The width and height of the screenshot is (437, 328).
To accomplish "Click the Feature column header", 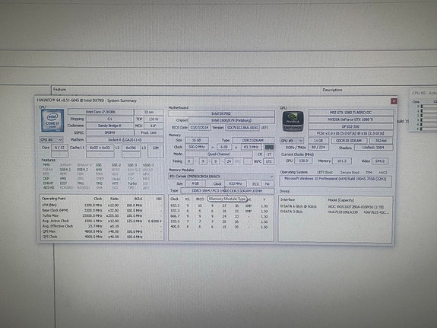I will tap(59, 89).
